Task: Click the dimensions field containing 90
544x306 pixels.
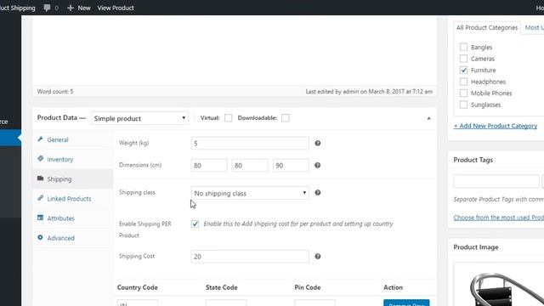Action: coord(291,166)
